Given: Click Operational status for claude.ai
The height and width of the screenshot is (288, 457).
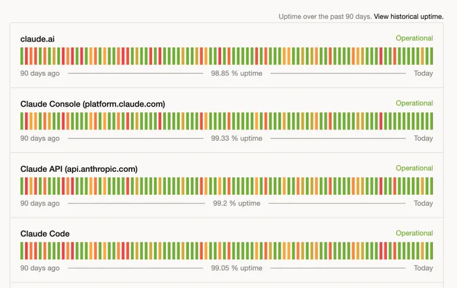Looking at the screenshot, I should tap(414, 38).
